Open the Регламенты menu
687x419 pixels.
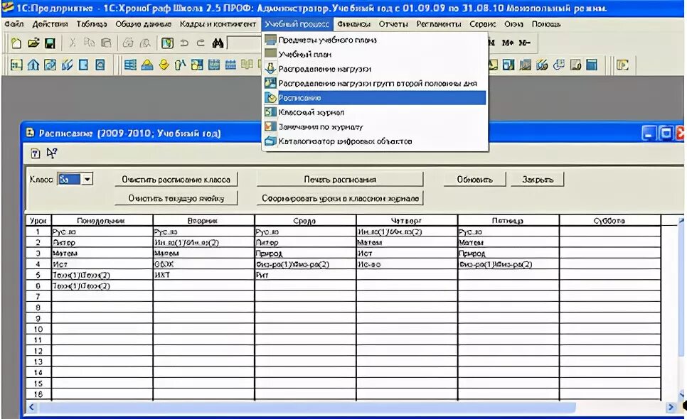click(439, 24)
